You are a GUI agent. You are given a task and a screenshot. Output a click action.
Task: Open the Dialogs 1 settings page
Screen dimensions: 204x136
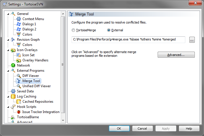click(x=29, y=24)
